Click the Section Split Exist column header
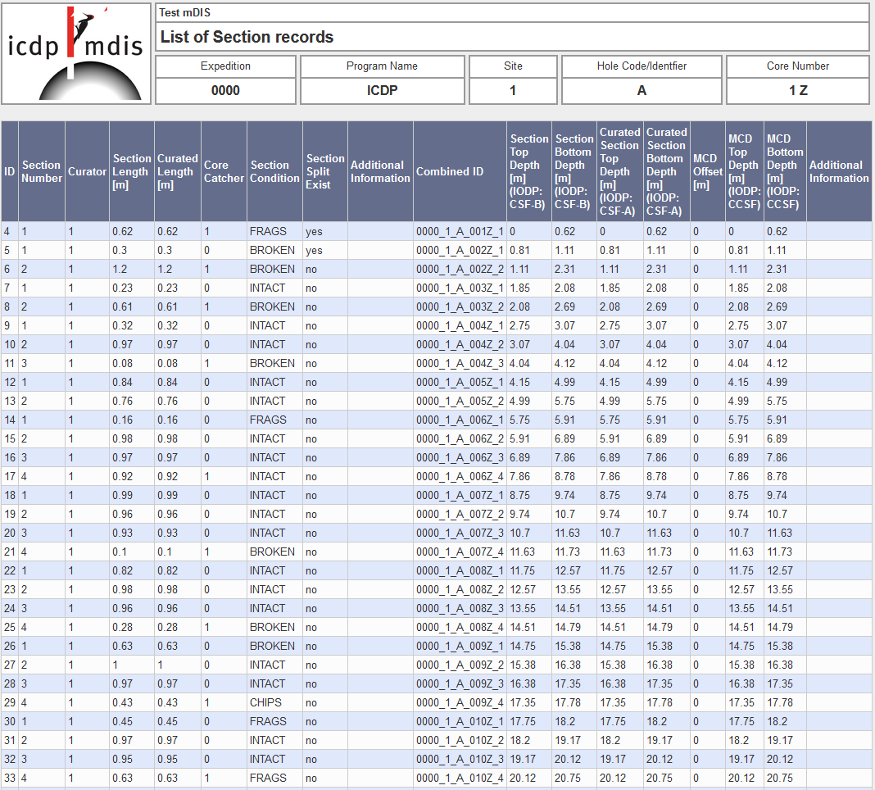Viewport: 875px width, 790px height. point(325,171)
